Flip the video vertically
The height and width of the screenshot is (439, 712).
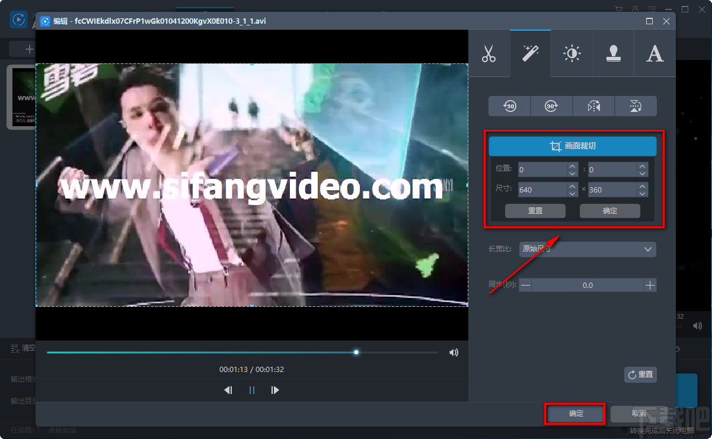tap(636, 106)
